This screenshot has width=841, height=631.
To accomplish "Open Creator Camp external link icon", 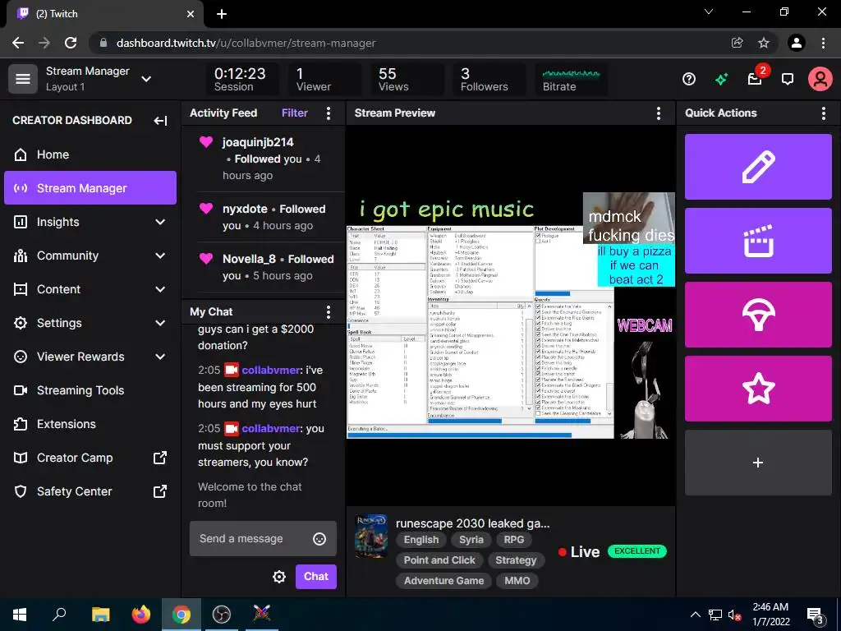I will point(160,458).
